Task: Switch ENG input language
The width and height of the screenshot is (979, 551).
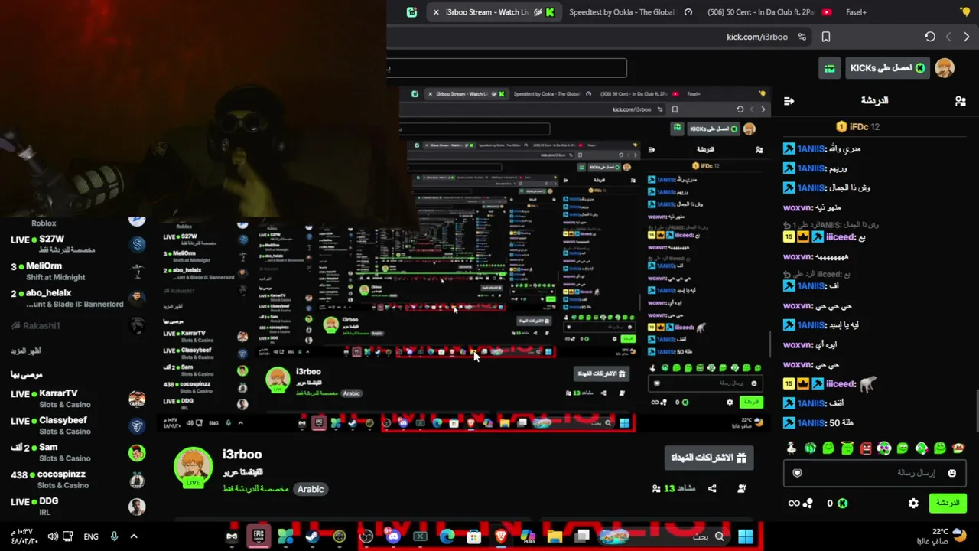Action: point(91,536)
